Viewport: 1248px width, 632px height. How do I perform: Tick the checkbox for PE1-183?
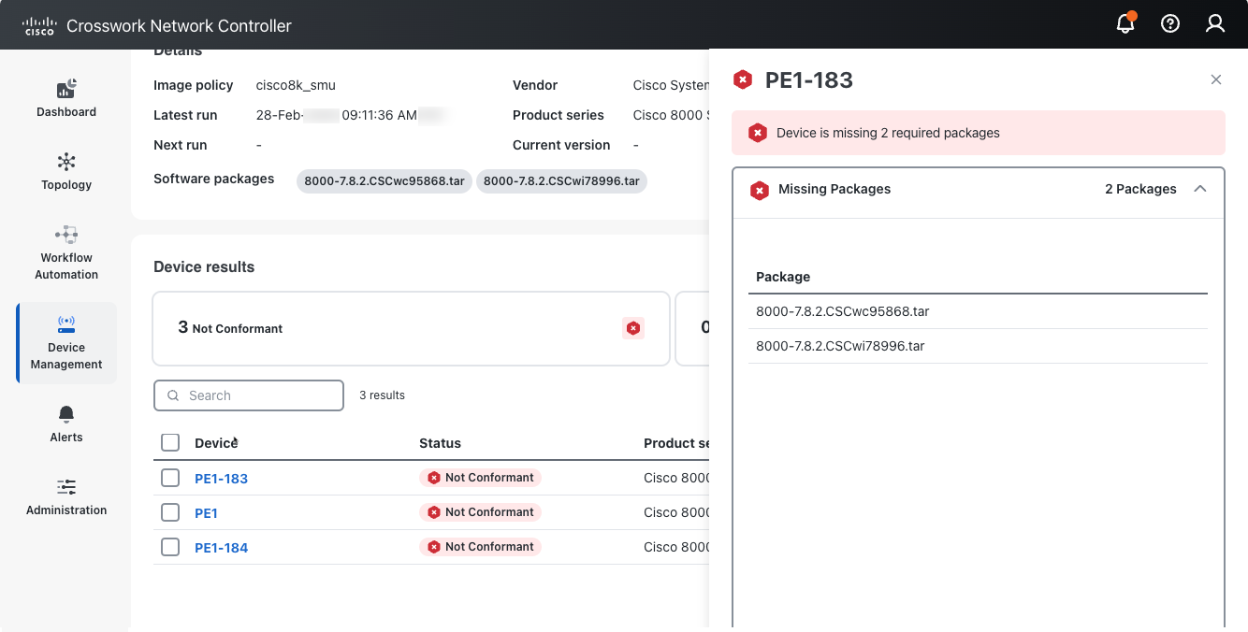pyautogui.click(x=170, y=478)
